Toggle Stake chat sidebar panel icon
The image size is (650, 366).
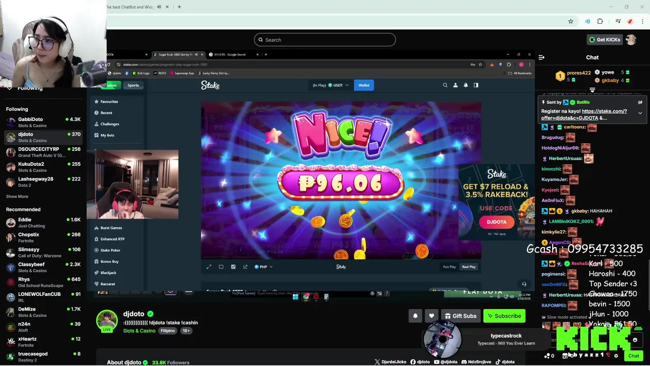click(x=476, y=85)
